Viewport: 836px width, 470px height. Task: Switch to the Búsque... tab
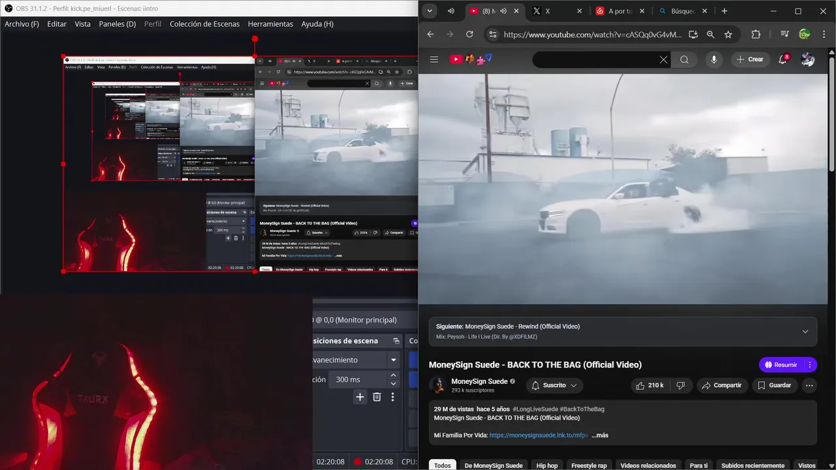(x=683, y=11)
